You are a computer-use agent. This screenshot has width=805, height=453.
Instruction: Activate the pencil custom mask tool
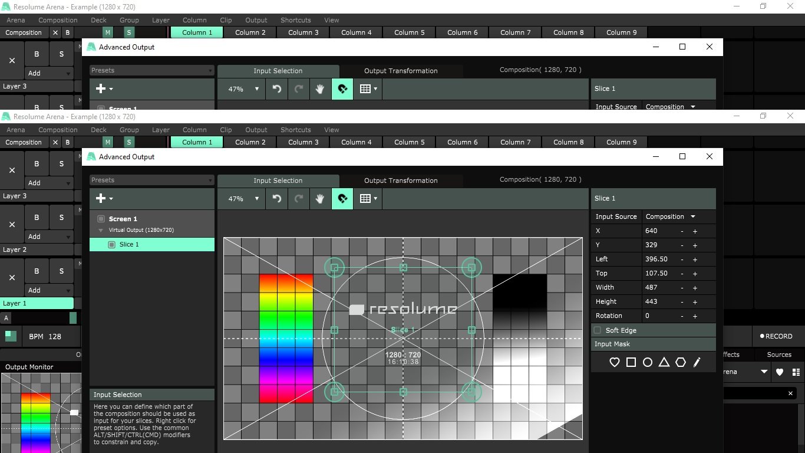click(697, 362)
